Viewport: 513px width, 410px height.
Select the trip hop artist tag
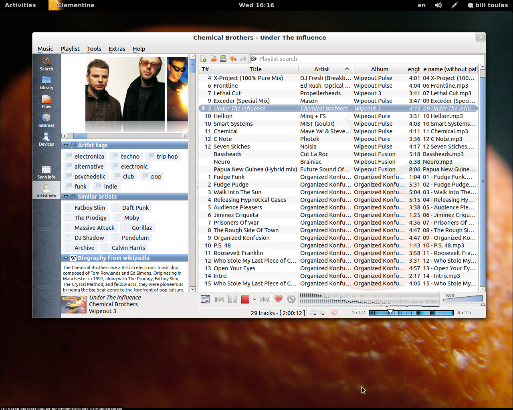pos(163,157)
